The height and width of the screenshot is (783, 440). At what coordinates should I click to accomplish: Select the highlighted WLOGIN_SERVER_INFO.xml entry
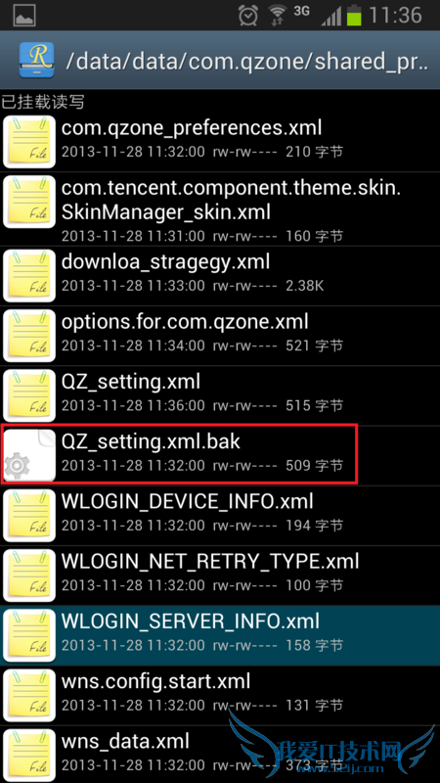coord(220,635)
